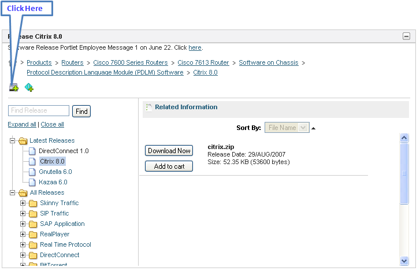The height and width of the screenshot is (271, 420).
Task: Select Kazaa 6.0 release
Action: point(53,183)
